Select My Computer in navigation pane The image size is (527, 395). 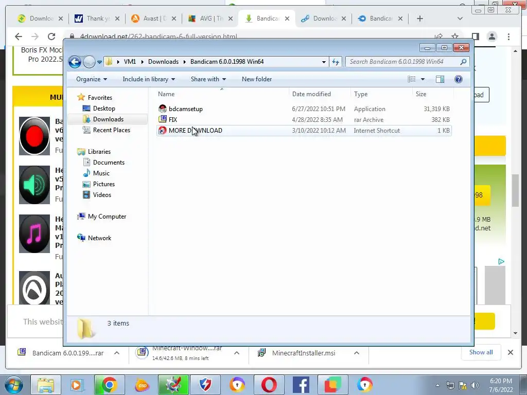tap(107, 217)
